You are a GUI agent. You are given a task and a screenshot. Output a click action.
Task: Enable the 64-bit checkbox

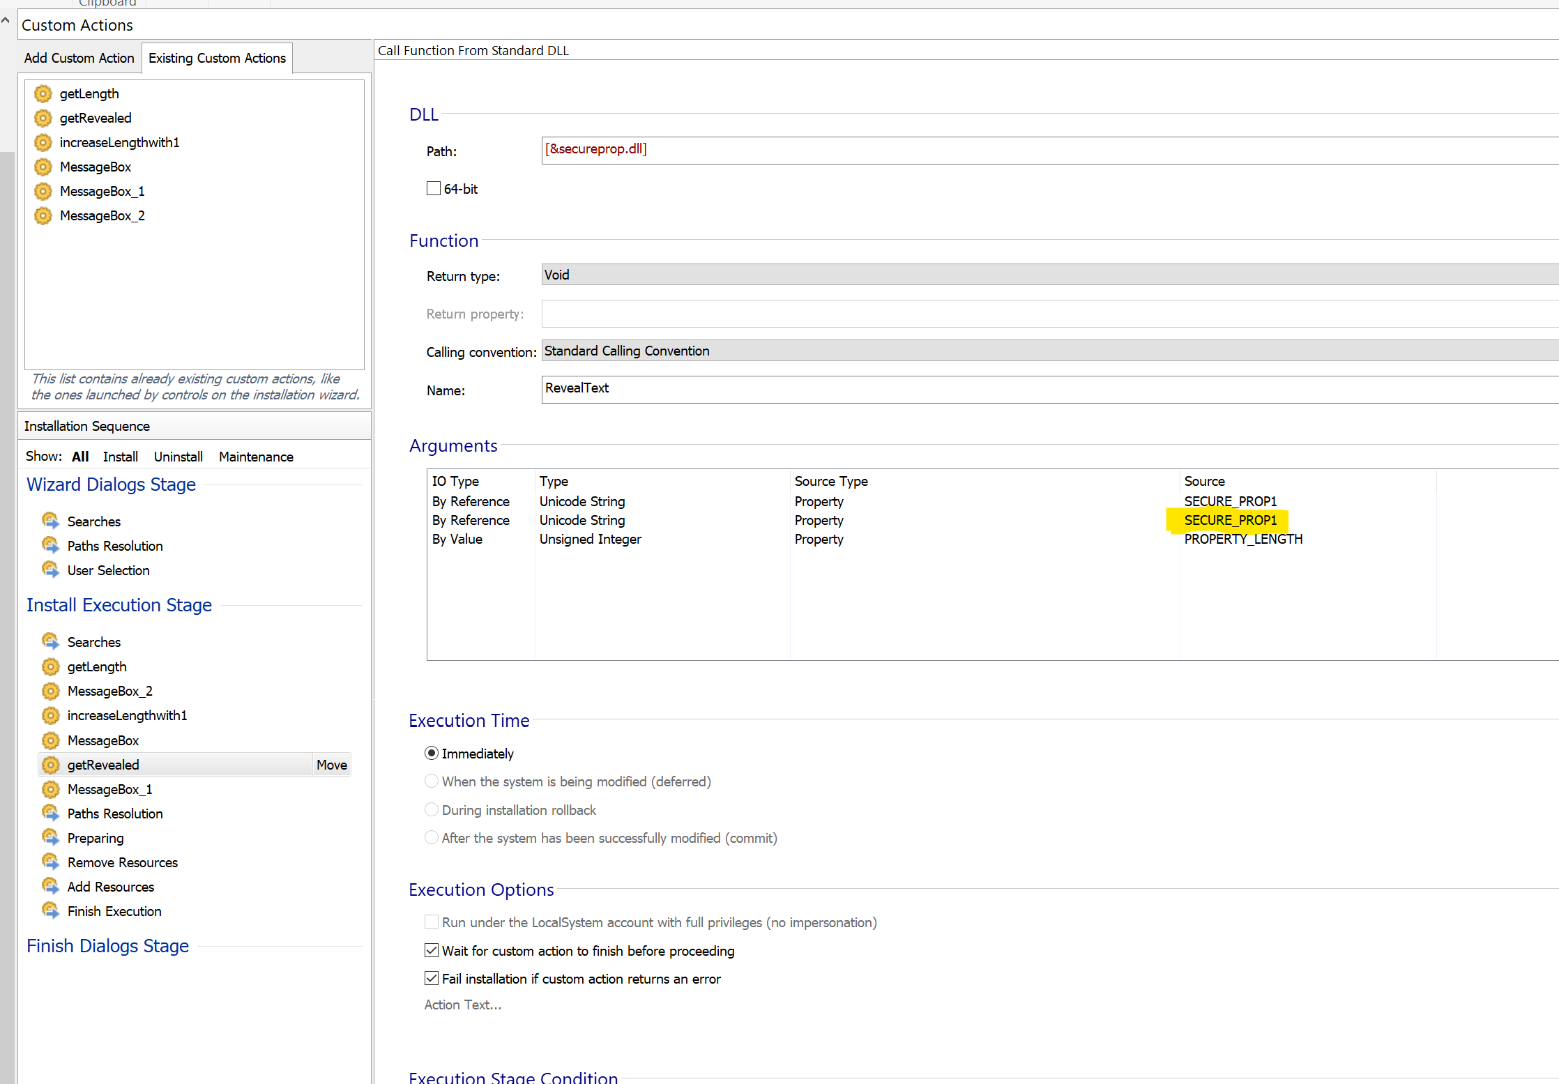(x=434, y=188)
